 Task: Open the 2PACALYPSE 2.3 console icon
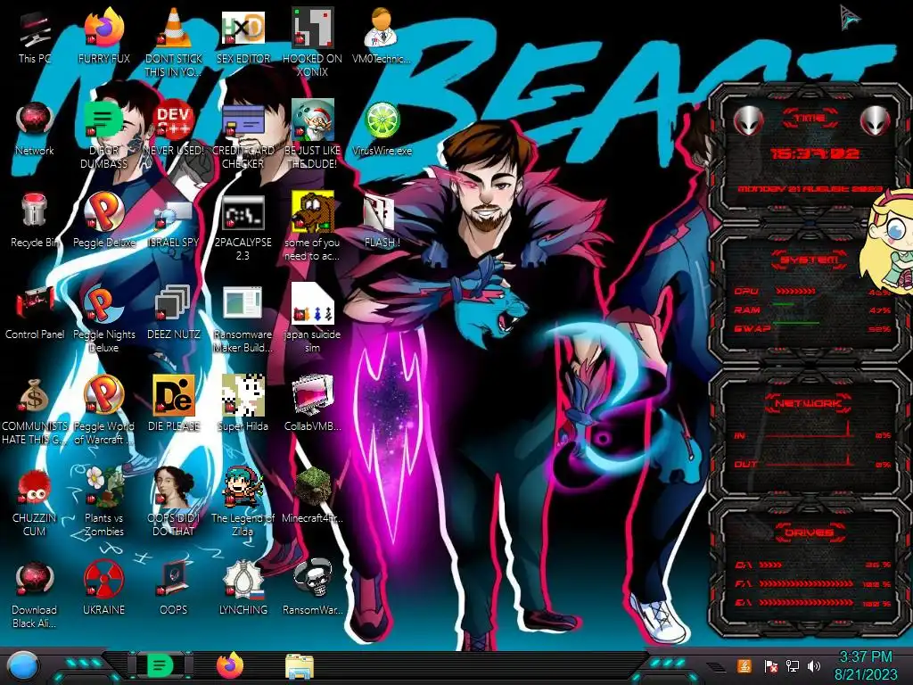point(243,227)
